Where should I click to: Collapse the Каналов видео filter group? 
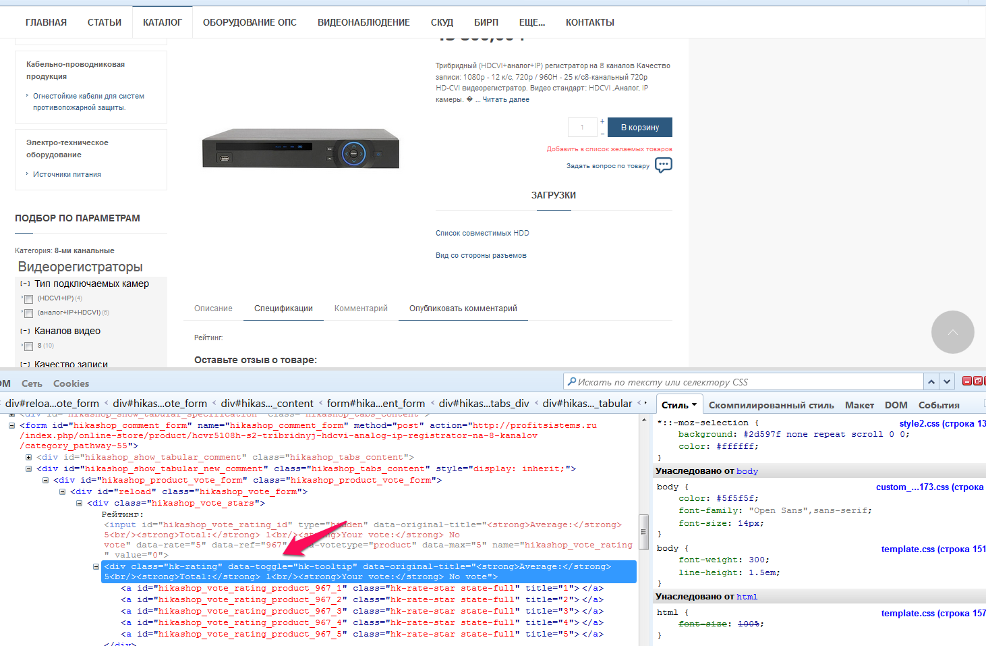pyautogui.click(x=25, y=331)
